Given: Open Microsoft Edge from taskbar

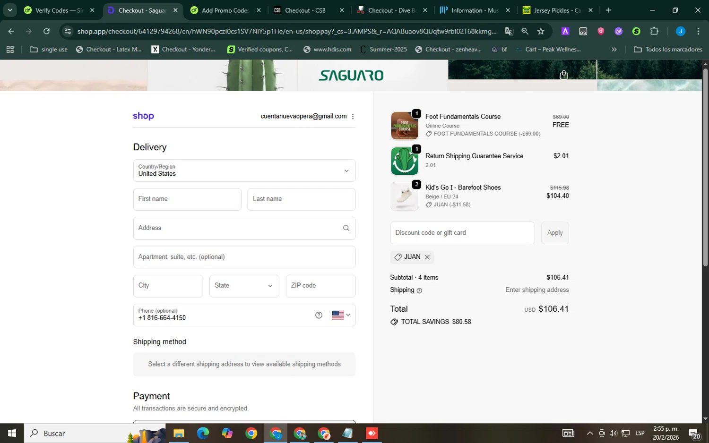Looking at the screenshot, I should [x=203, y=433].
